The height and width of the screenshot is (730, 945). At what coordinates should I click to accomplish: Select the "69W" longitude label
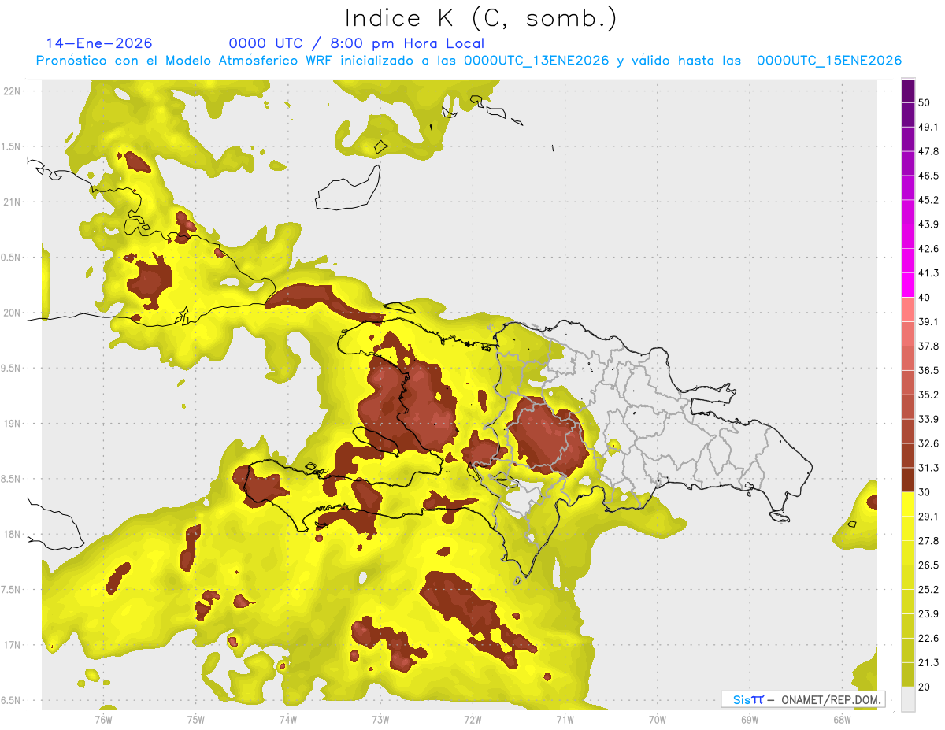pos(750,719)
